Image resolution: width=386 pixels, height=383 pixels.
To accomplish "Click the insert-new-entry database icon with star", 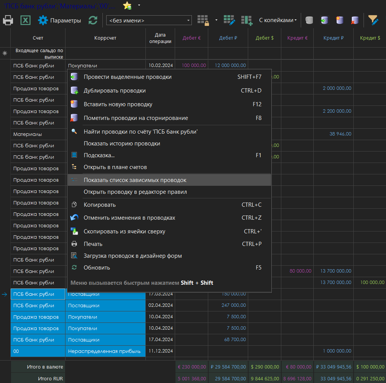I will 340,20.
